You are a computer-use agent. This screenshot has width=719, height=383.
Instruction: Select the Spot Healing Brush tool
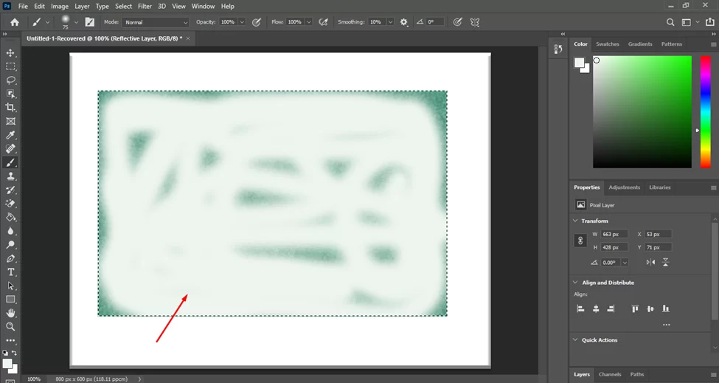[x=10, y=148]
